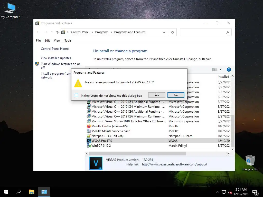
Task: Select VEGAS Pro 17.0 row
Action: 158,141
